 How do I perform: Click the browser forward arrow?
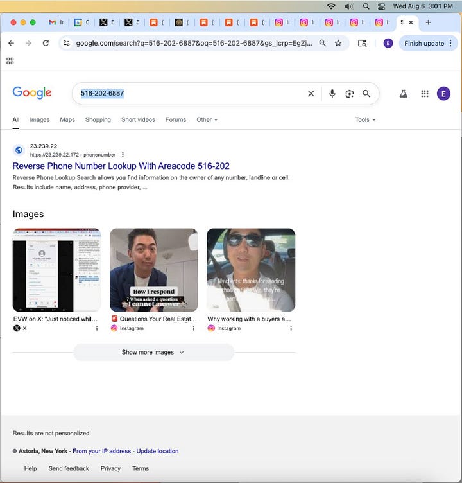(28, 43)
